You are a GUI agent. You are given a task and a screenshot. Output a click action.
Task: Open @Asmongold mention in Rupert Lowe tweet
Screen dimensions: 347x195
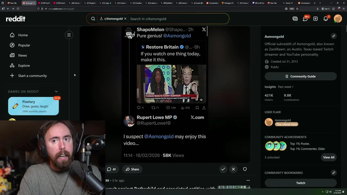[159, 136]
